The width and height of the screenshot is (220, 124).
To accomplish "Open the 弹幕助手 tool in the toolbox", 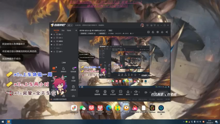I will (54, 69).
